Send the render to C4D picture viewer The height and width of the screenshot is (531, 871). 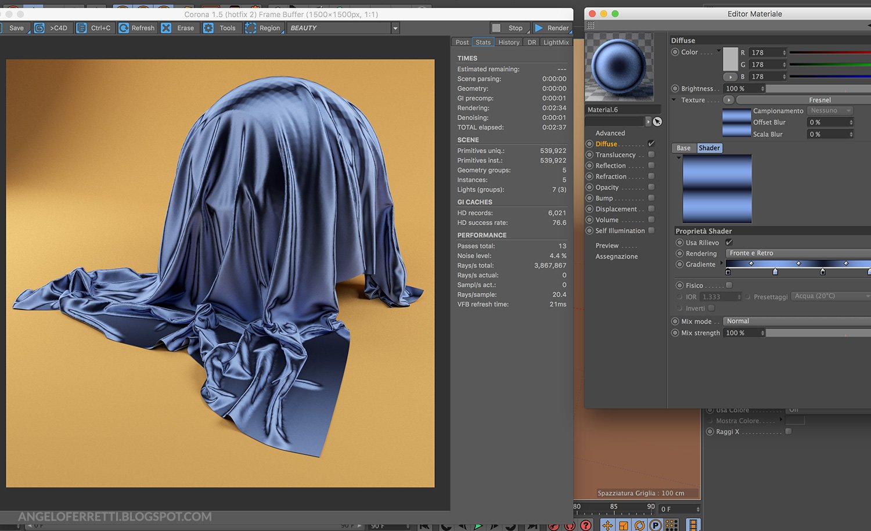pyautogui.click(x=39, y=28)
